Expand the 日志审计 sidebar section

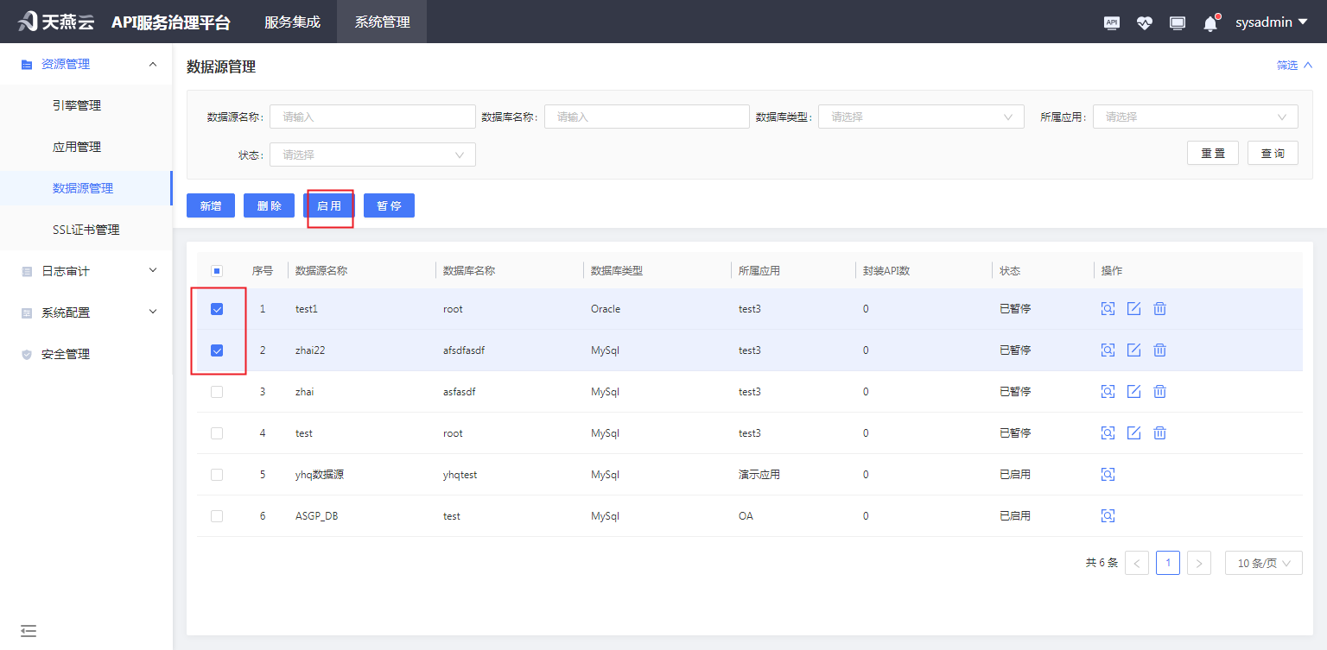(x=86, y=269)
